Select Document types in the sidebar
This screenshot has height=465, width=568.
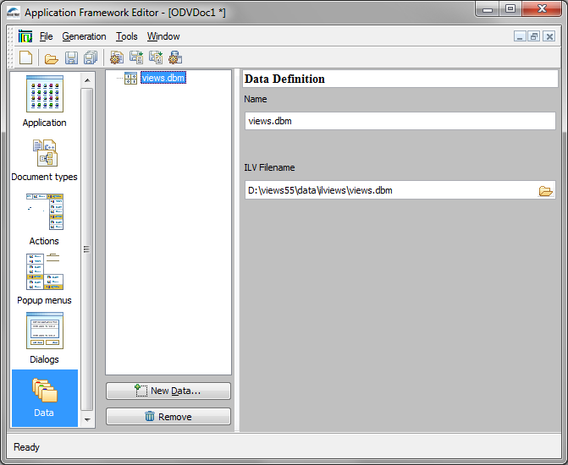click(44, 160)
